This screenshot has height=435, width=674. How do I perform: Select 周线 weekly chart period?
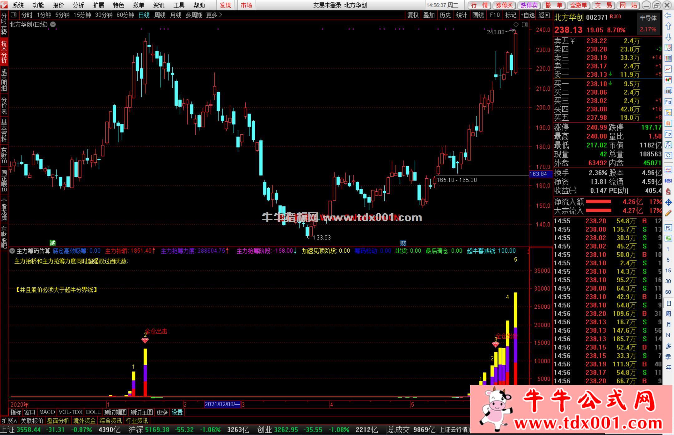[160, 15]
